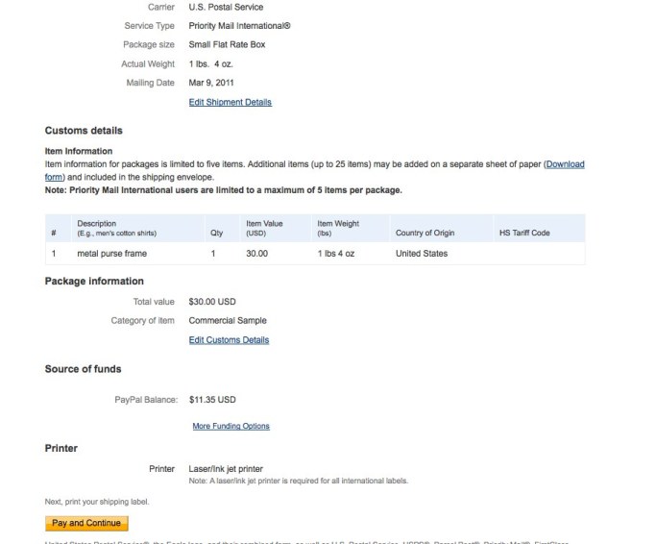Click the Edit Shipment Details link
Image resolution: width=656 pixels, height=544 pixels.
tap(230, 102)
